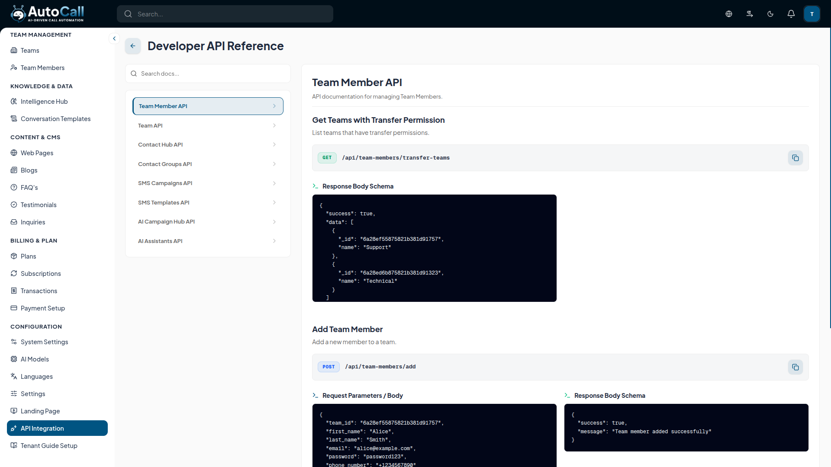Image resolution: width=831 pixels, height=467 pixels.
Task: Select Team Member API docs section
Action: click(208, 106)
